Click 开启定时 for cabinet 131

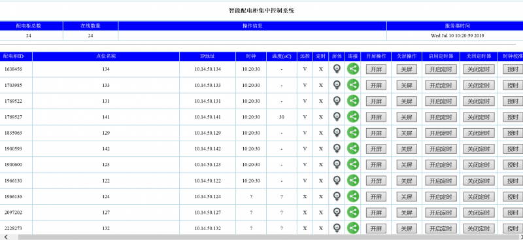[x=441, y=101]
